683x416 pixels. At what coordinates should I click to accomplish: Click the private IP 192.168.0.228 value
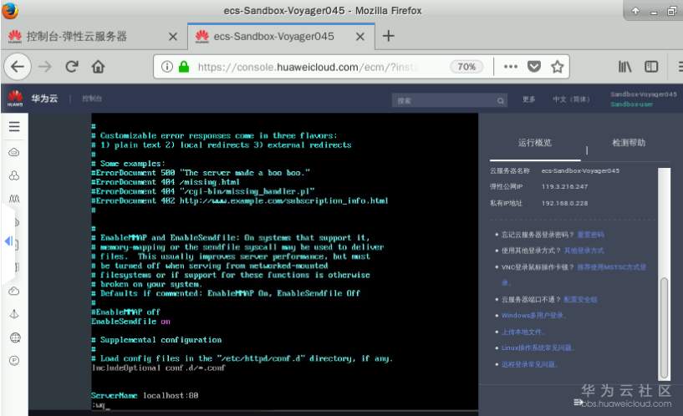564,203
